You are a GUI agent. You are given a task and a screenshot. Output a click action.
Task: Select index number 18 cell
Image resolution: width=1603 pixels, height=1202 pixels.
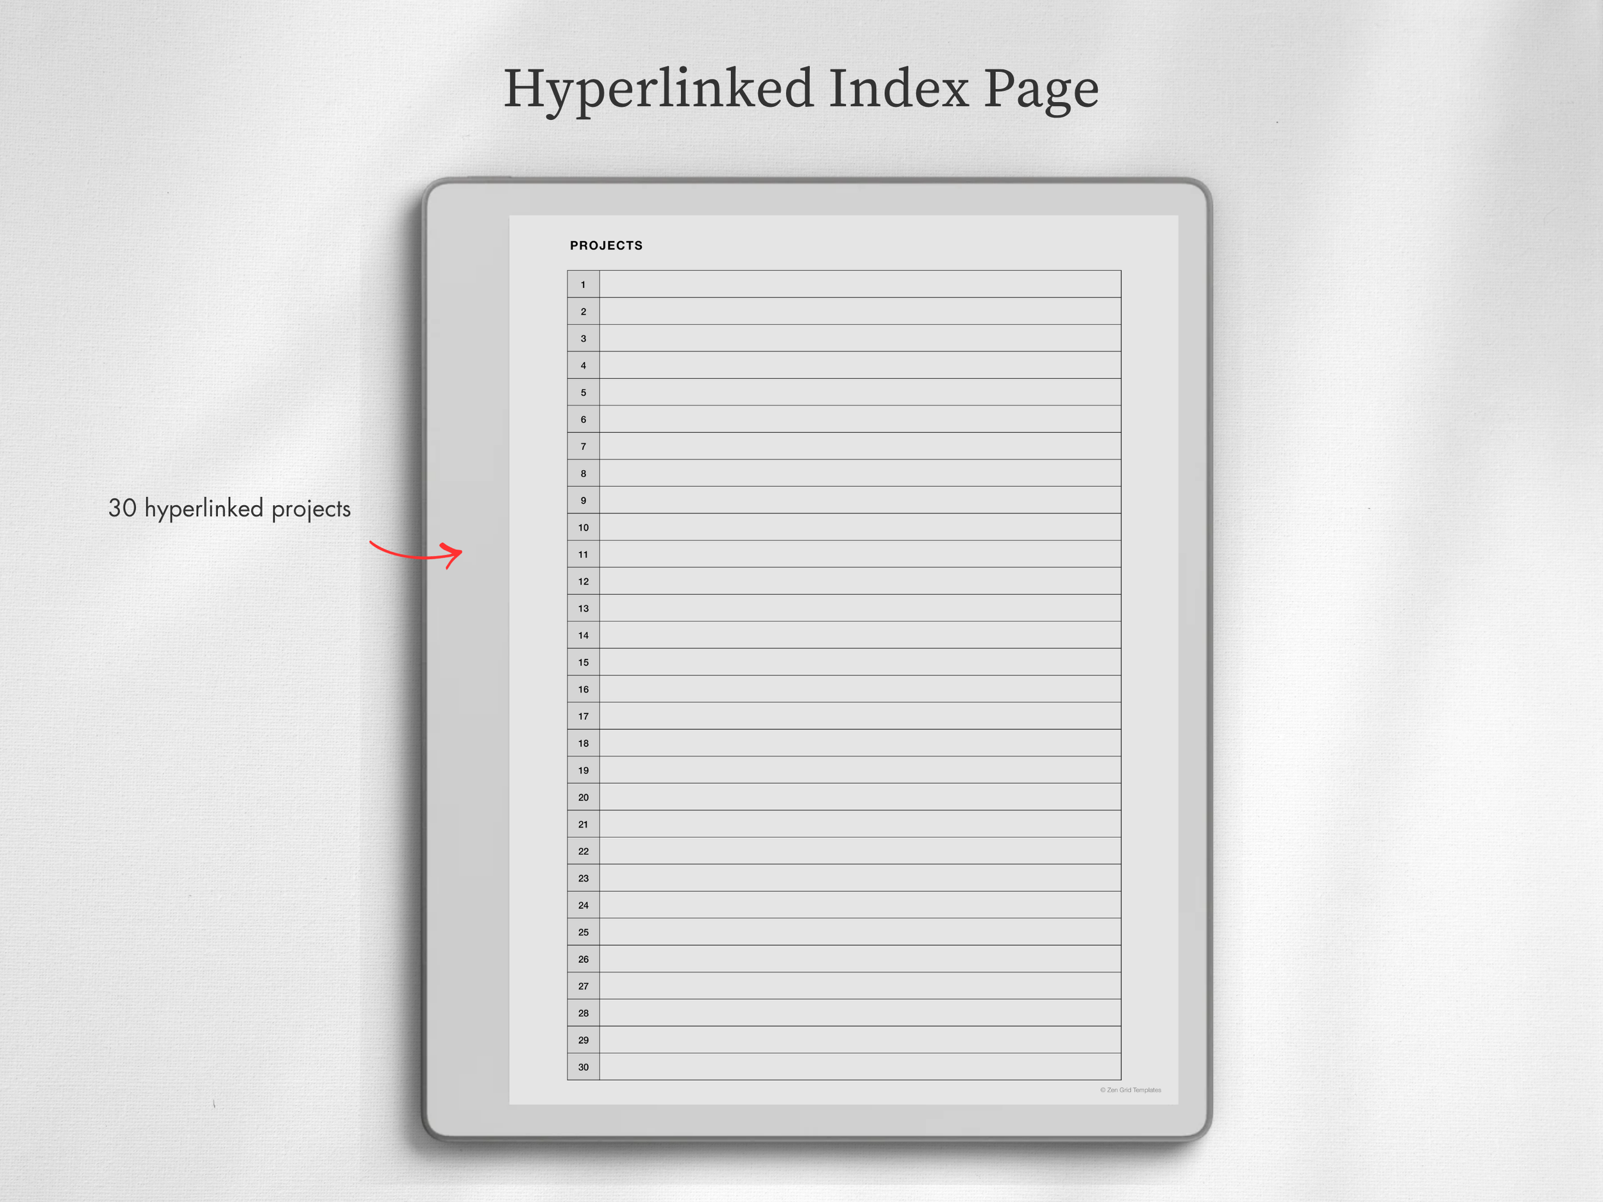(583, 742)
